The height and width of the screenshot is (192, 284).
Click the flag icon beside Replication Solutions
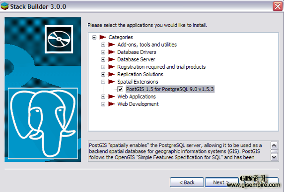[x=111, y=74]
